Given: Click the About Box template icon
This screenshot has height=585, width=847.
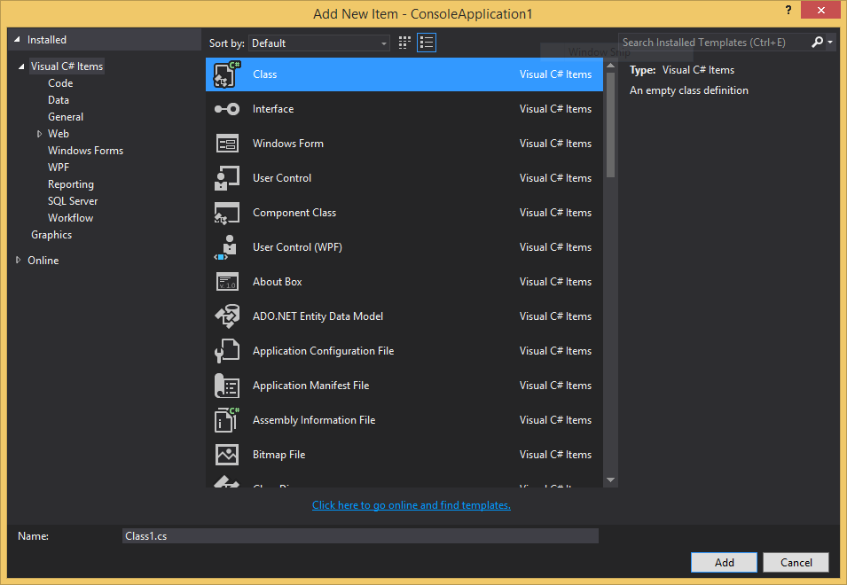Looking at the screenshot, I should [227, 282].
